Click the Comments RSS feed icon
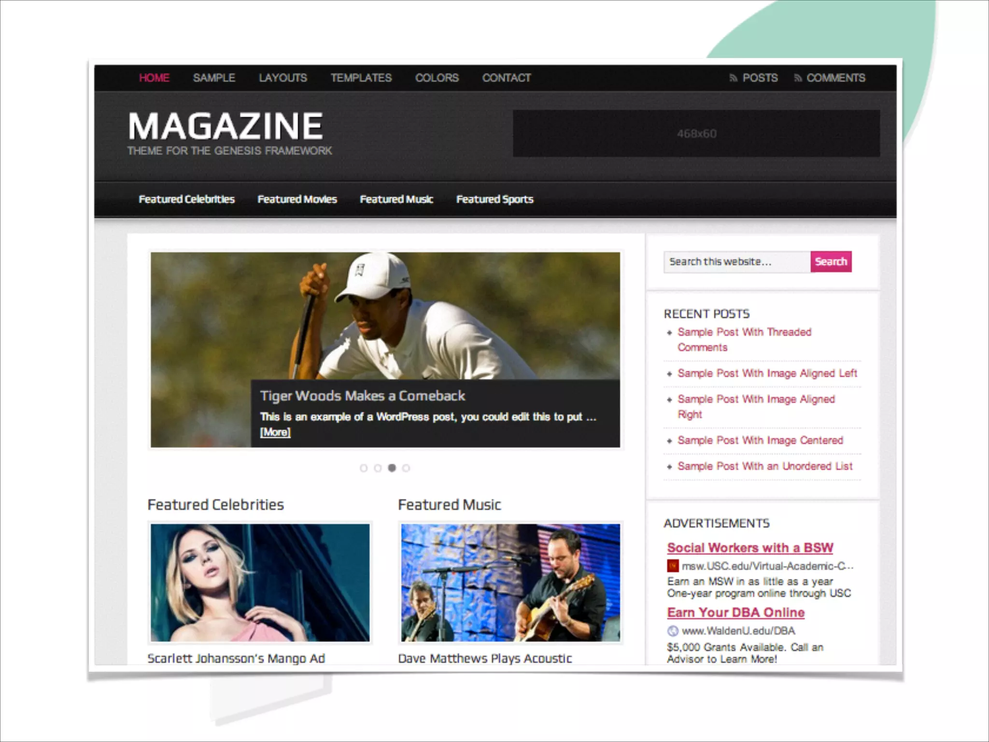The width and height of the screenshot is (989, 742). (798, 78)
